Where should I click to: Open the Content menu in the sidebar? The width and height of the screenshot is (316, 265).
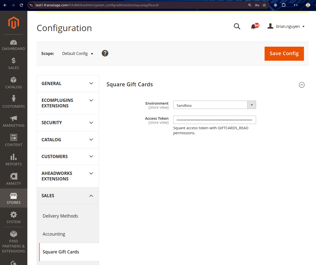[14, 140]
